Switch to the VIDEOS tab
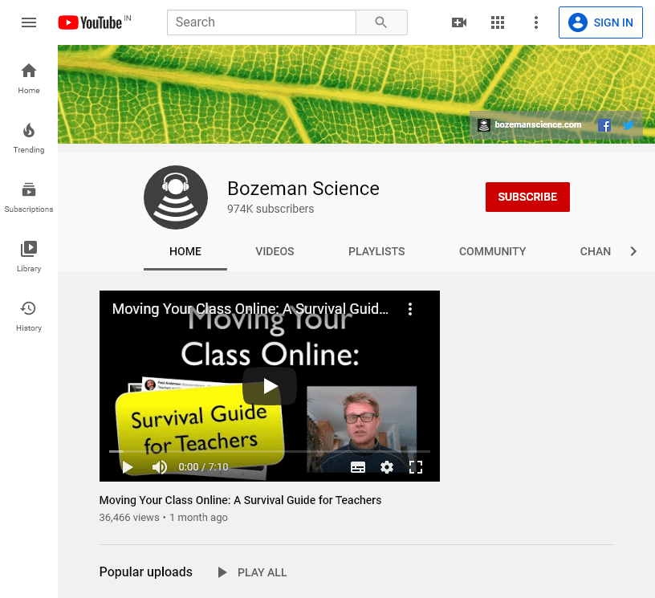 [275, 251]
